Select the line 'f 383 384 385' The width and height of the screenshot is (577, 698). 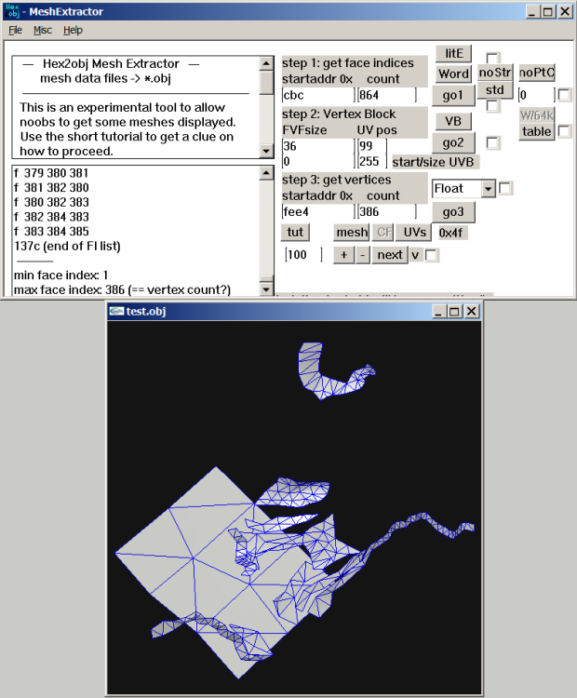pos(51,232)
